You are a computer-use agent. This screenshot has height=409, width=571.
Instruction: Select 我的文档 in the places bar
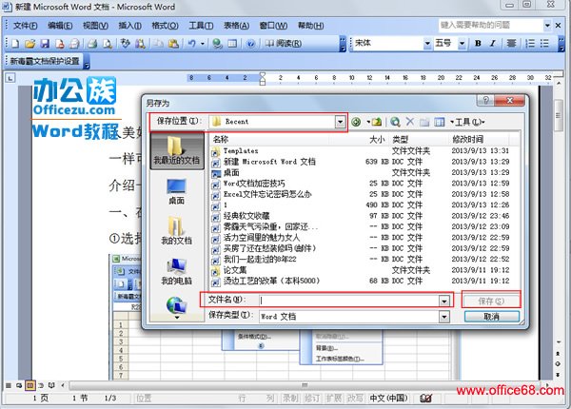(x=177, y=231)
